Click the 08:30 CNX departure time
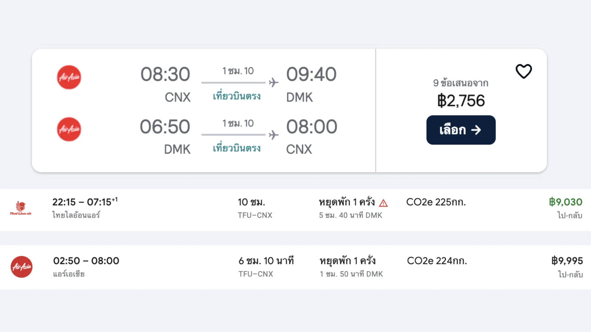This screenshot has height=332, width=591. click(x=165, y=74)
